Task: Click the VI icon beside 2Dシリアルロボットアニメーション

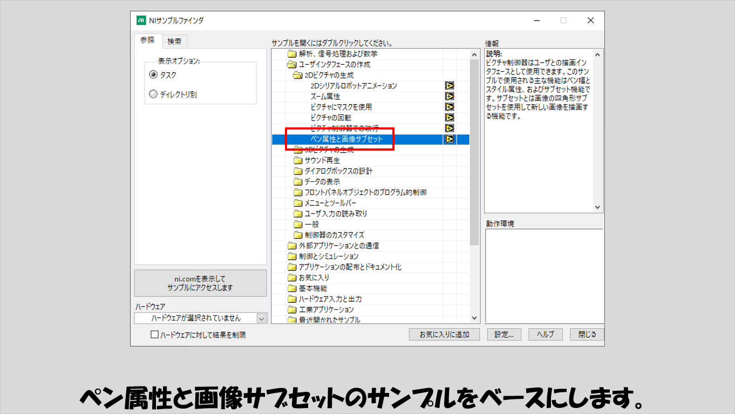Action: click(449, 86)
